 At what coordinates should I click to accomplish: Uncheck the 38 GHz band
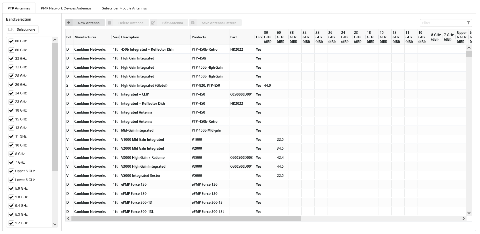point(11,59)
